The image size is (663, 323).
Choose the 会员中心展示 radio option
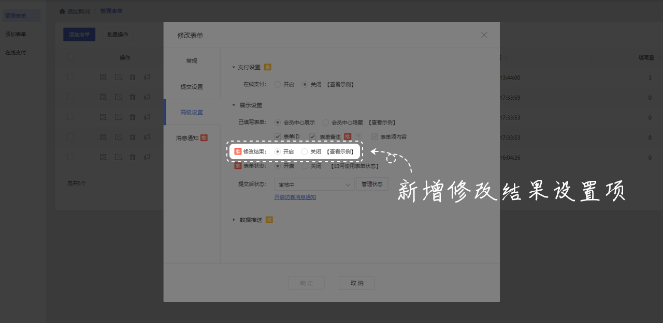[x=278, y=122]
